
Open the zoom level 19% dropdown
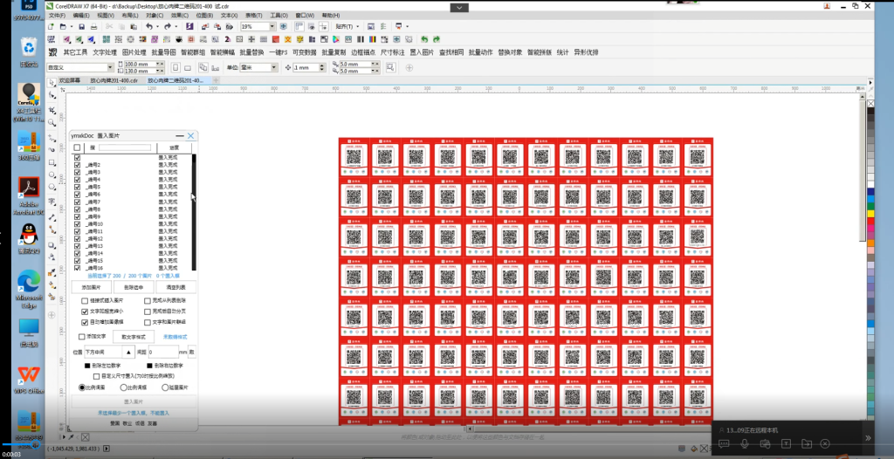[272, 27]
